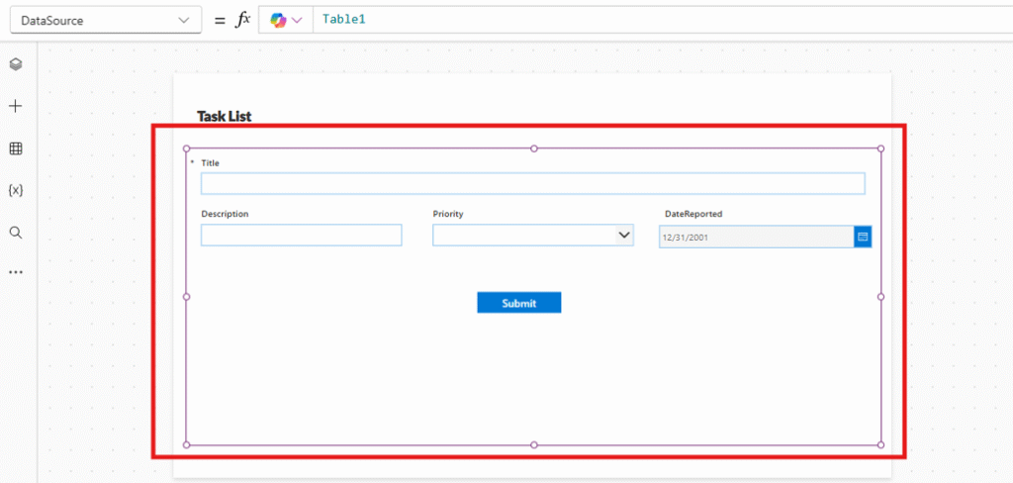Open the Variables {x} icon
1013x483 pixels.
point(16,190)
